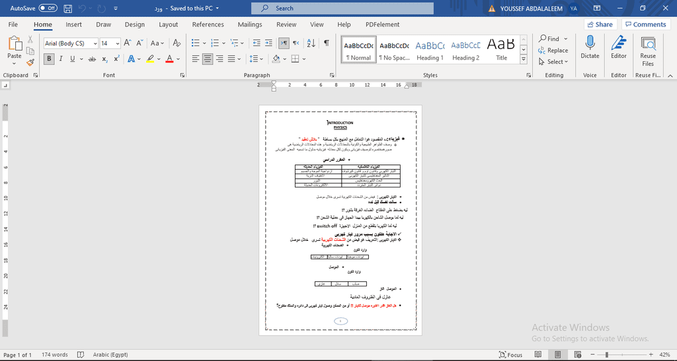Apply superscript formatting
This screenshot has height=361, width=677.
point(116,59)
